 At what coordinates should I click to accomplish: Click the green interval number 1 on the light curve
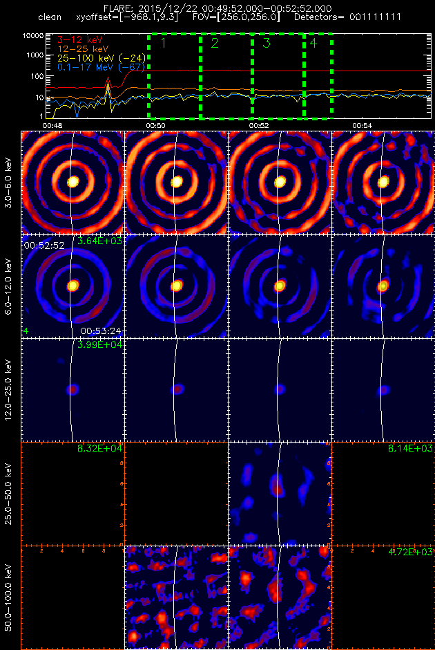point(163,43)
